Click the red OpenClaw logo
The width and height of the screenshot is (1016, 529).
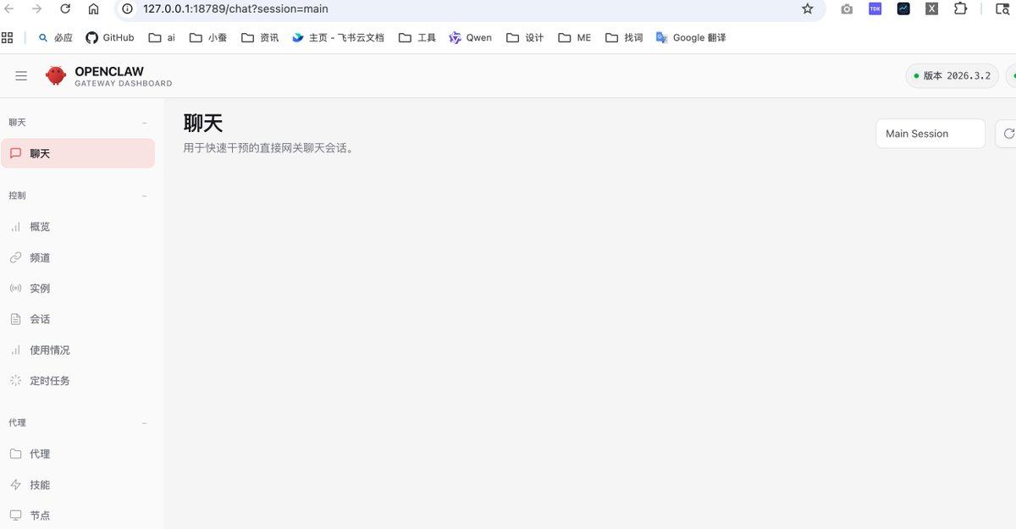[x=56, y=76]
